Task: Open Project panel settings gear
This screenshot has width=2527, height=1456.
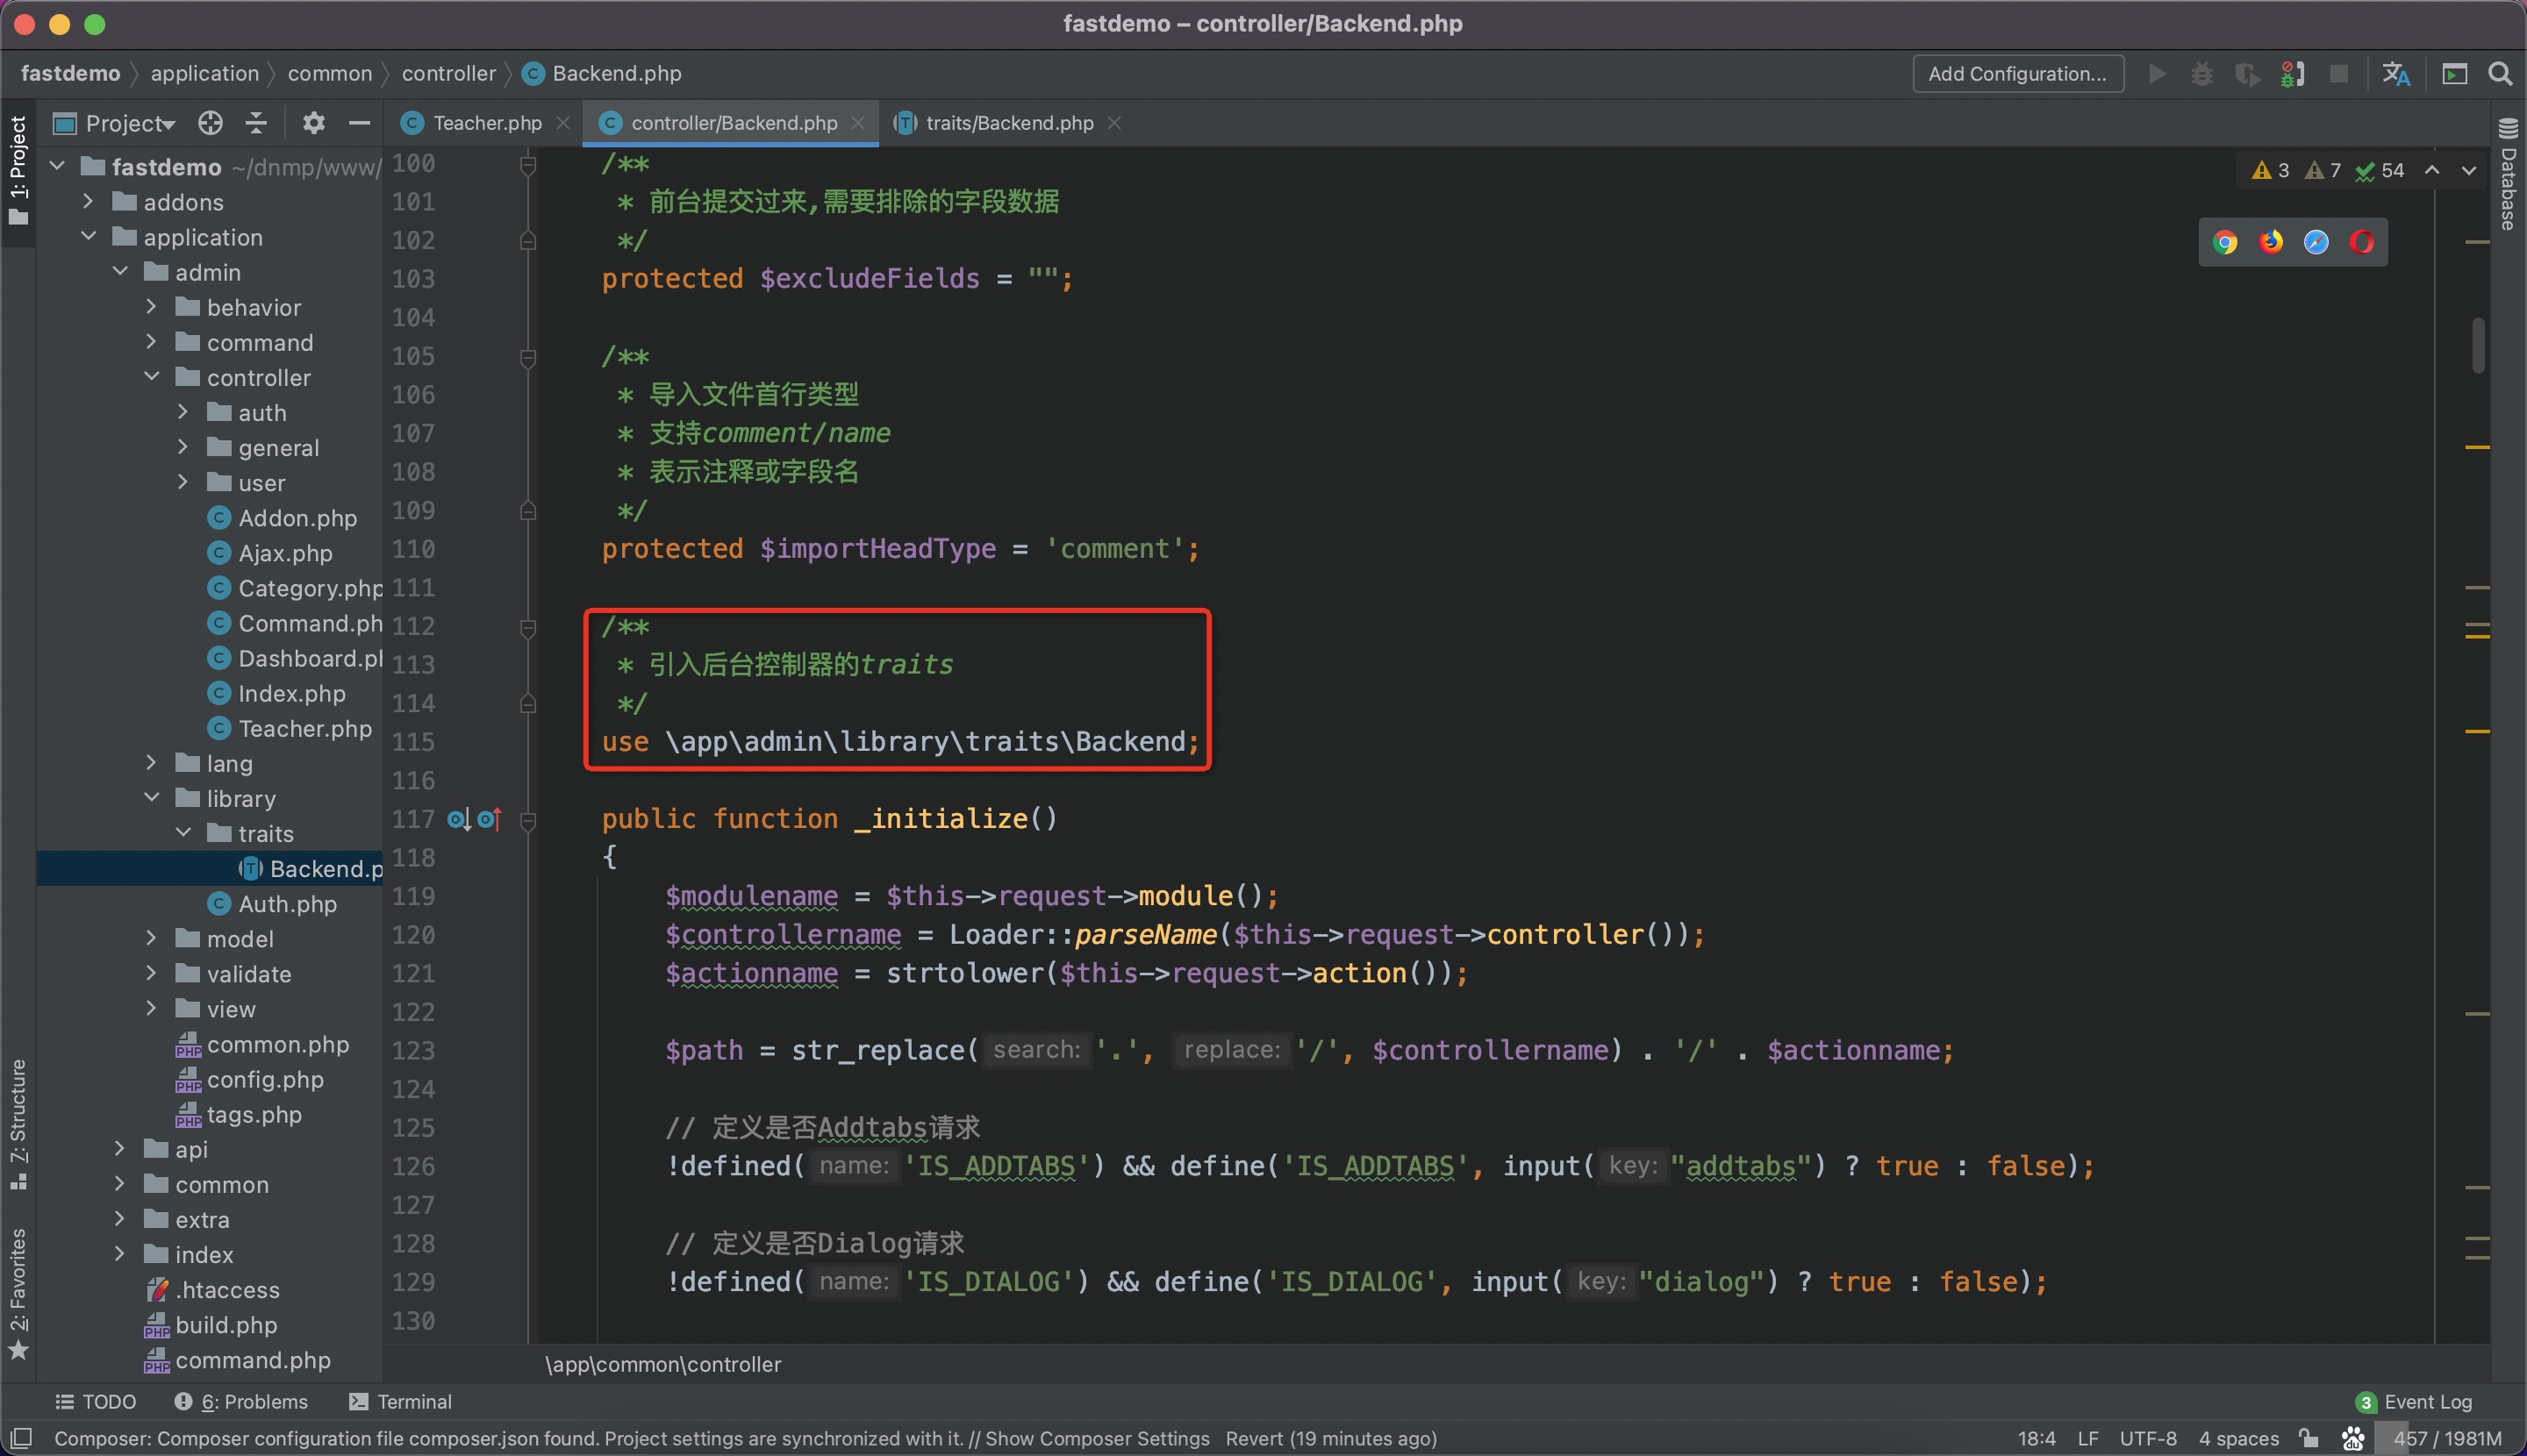Action: click(313, 123)
